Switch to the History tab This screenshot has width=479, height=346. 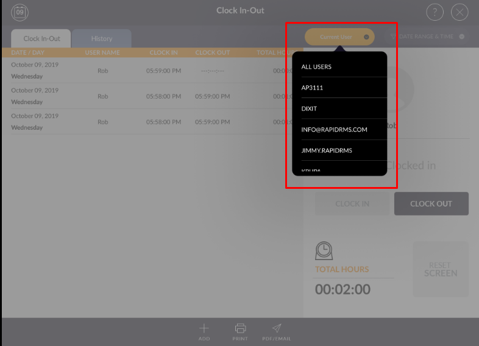pos(102,39)
